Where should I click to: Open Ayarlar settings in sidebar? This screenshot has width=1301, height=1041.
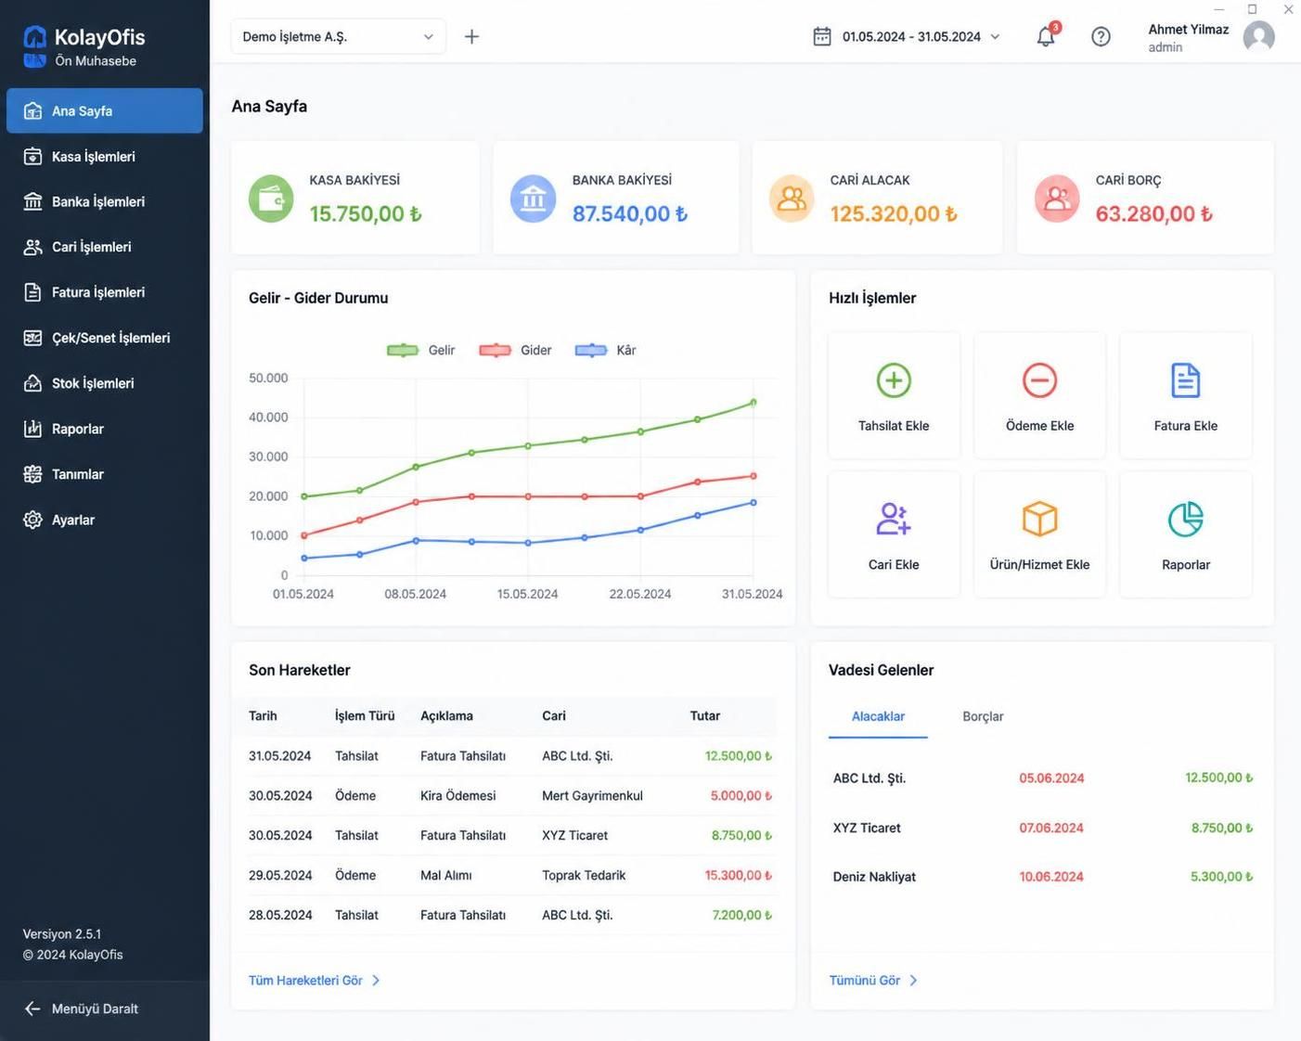[x=105, y=520]
